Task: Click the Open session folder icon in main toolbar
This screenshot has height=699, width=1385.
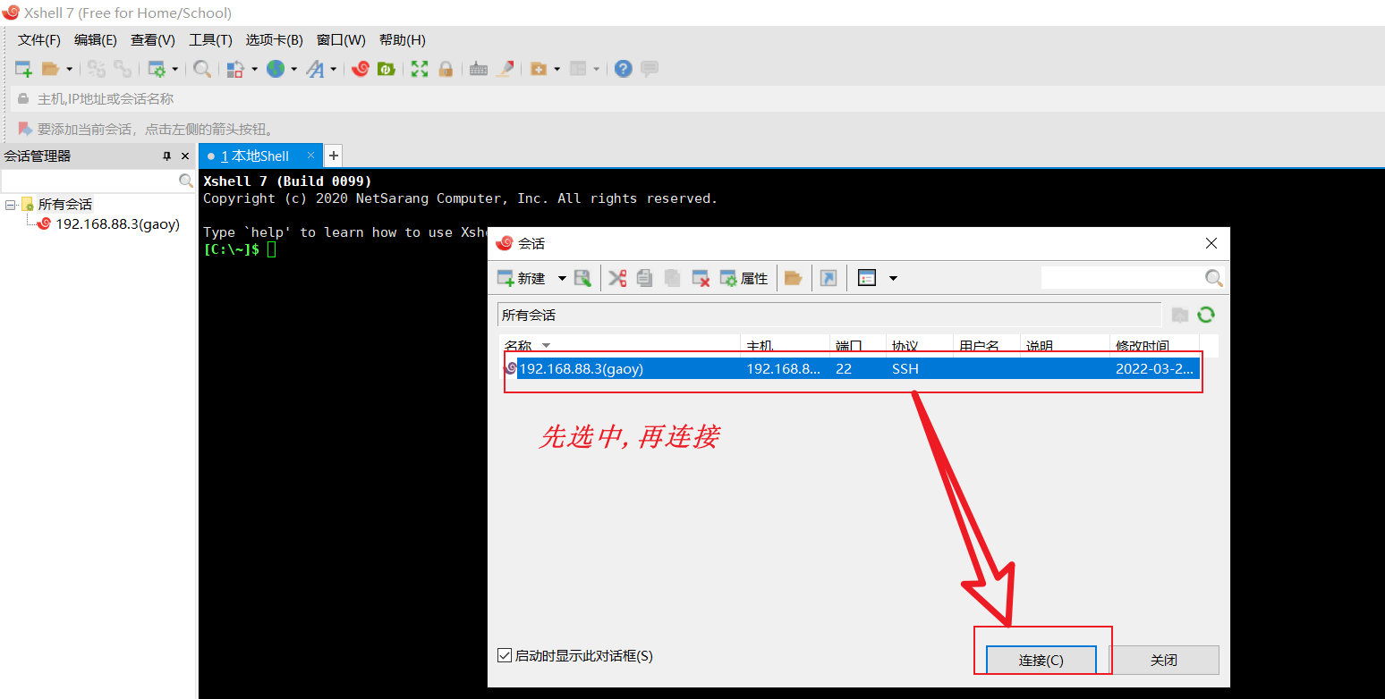Action: pos(50,69)
